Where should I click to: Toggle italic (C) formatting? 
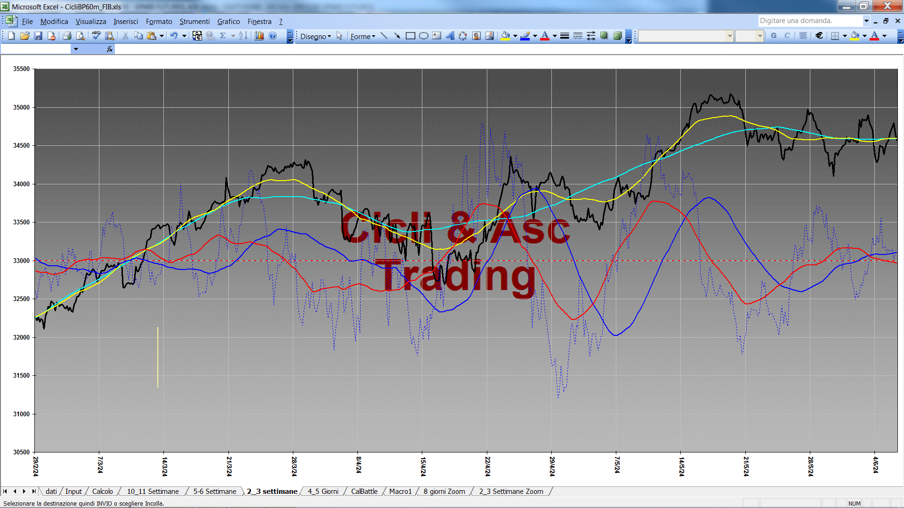[787, 36]
